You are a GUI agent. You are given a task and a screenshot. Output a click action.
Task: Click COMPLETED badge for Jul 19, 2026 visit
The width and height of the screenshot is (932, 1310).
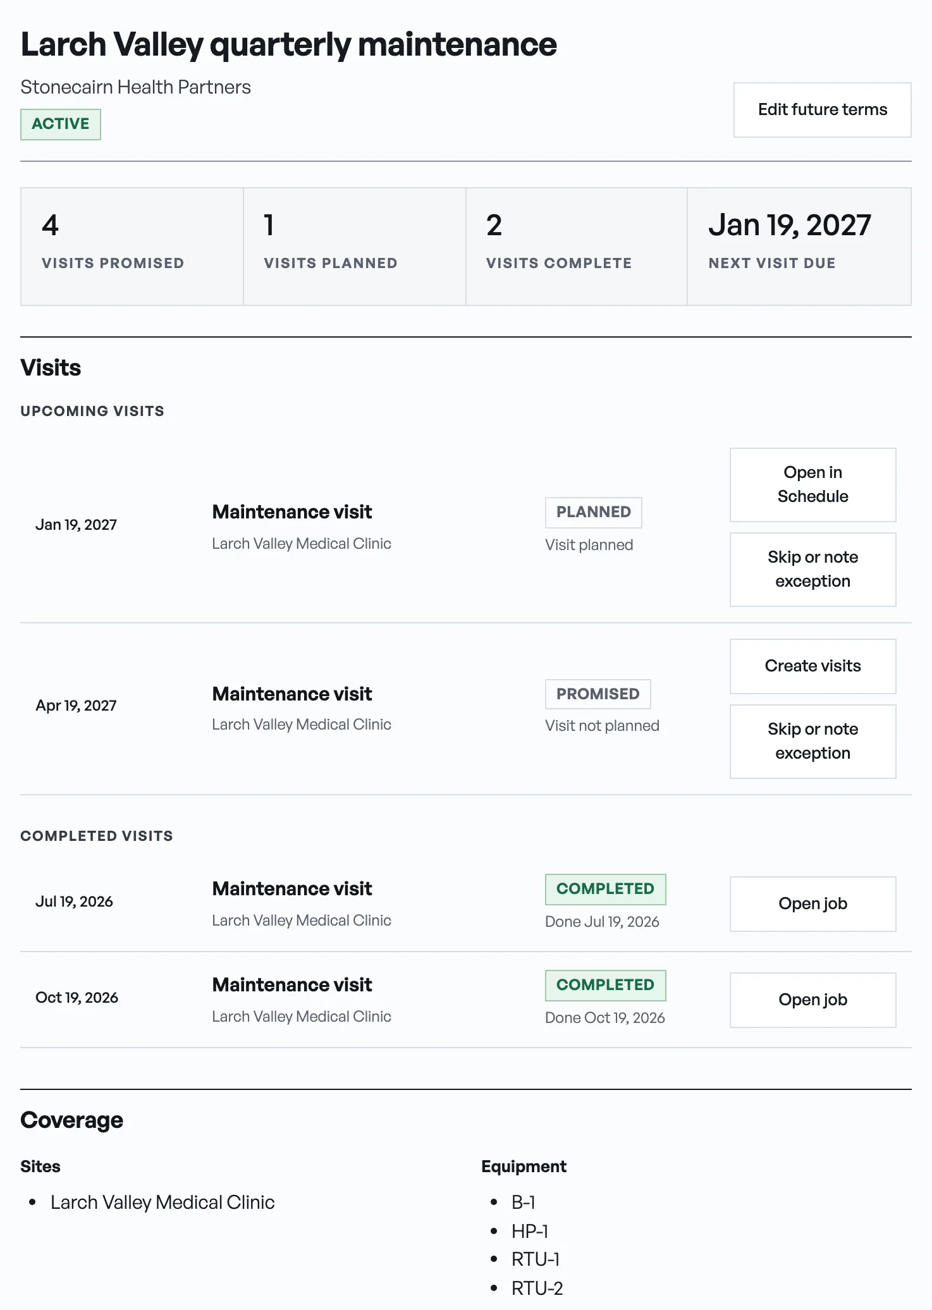(606, 889)
